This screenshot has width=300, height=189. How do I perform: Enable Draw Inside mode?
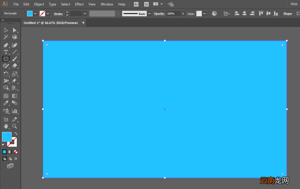click(16, 159)
